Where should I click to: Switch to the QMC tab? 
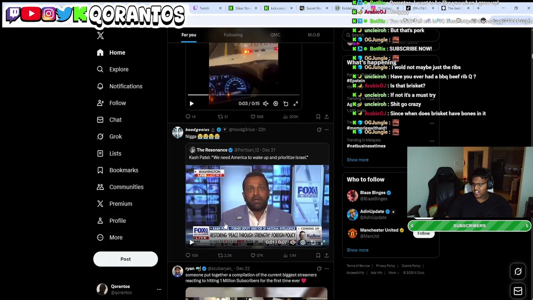pos(275,35)
